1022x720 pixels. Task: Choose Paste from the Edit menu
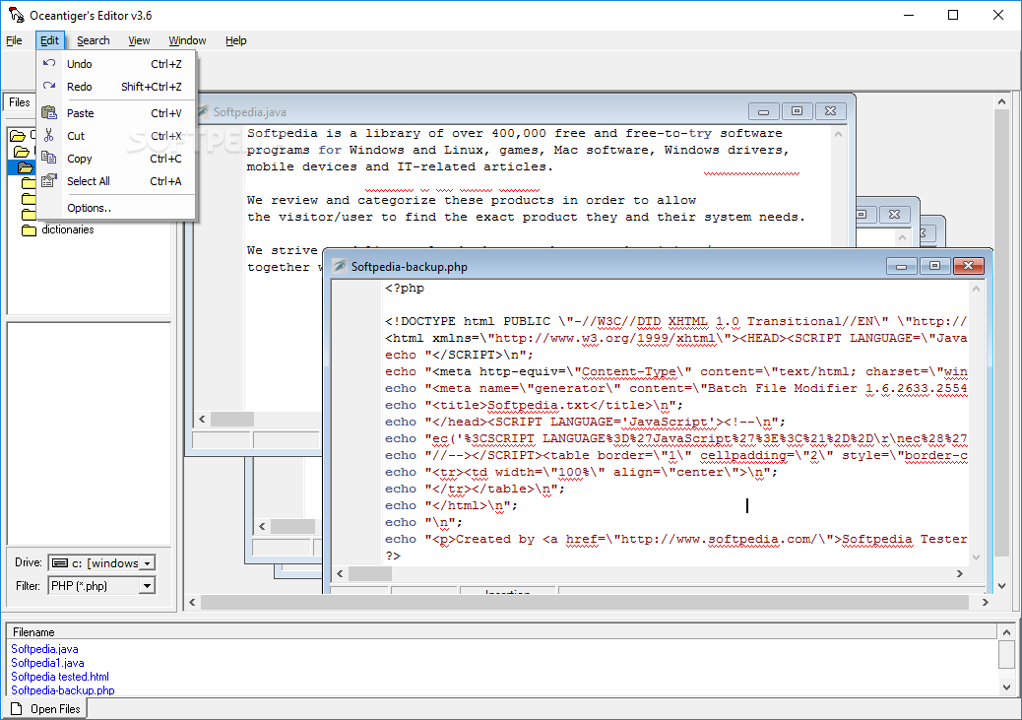[x=116, y=113]
